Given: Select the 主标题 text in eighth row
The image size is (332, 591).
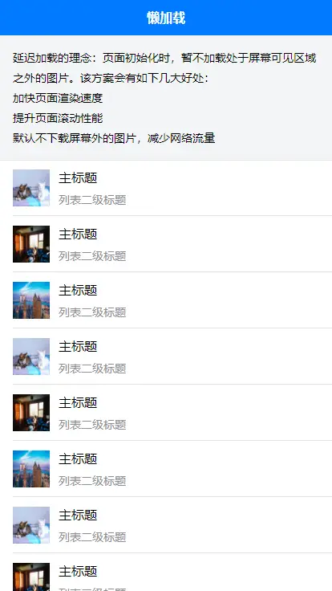Looking at the screenshot, I should coord(78,571).
